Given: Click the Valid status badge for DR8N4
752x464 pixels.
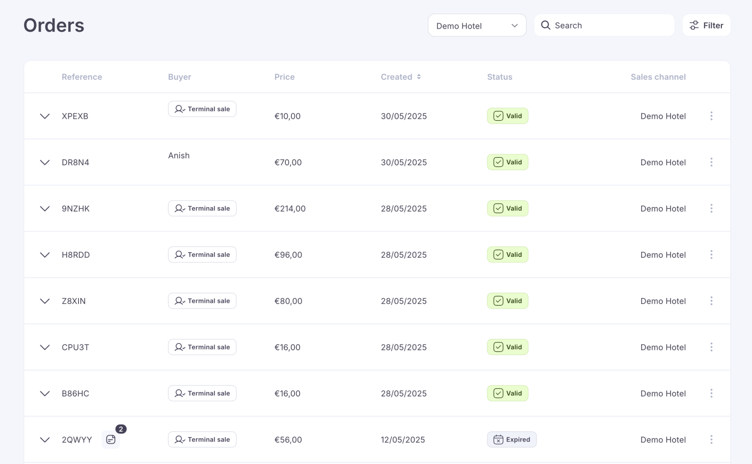Looking at the screenshot, I should pos(508,162).
